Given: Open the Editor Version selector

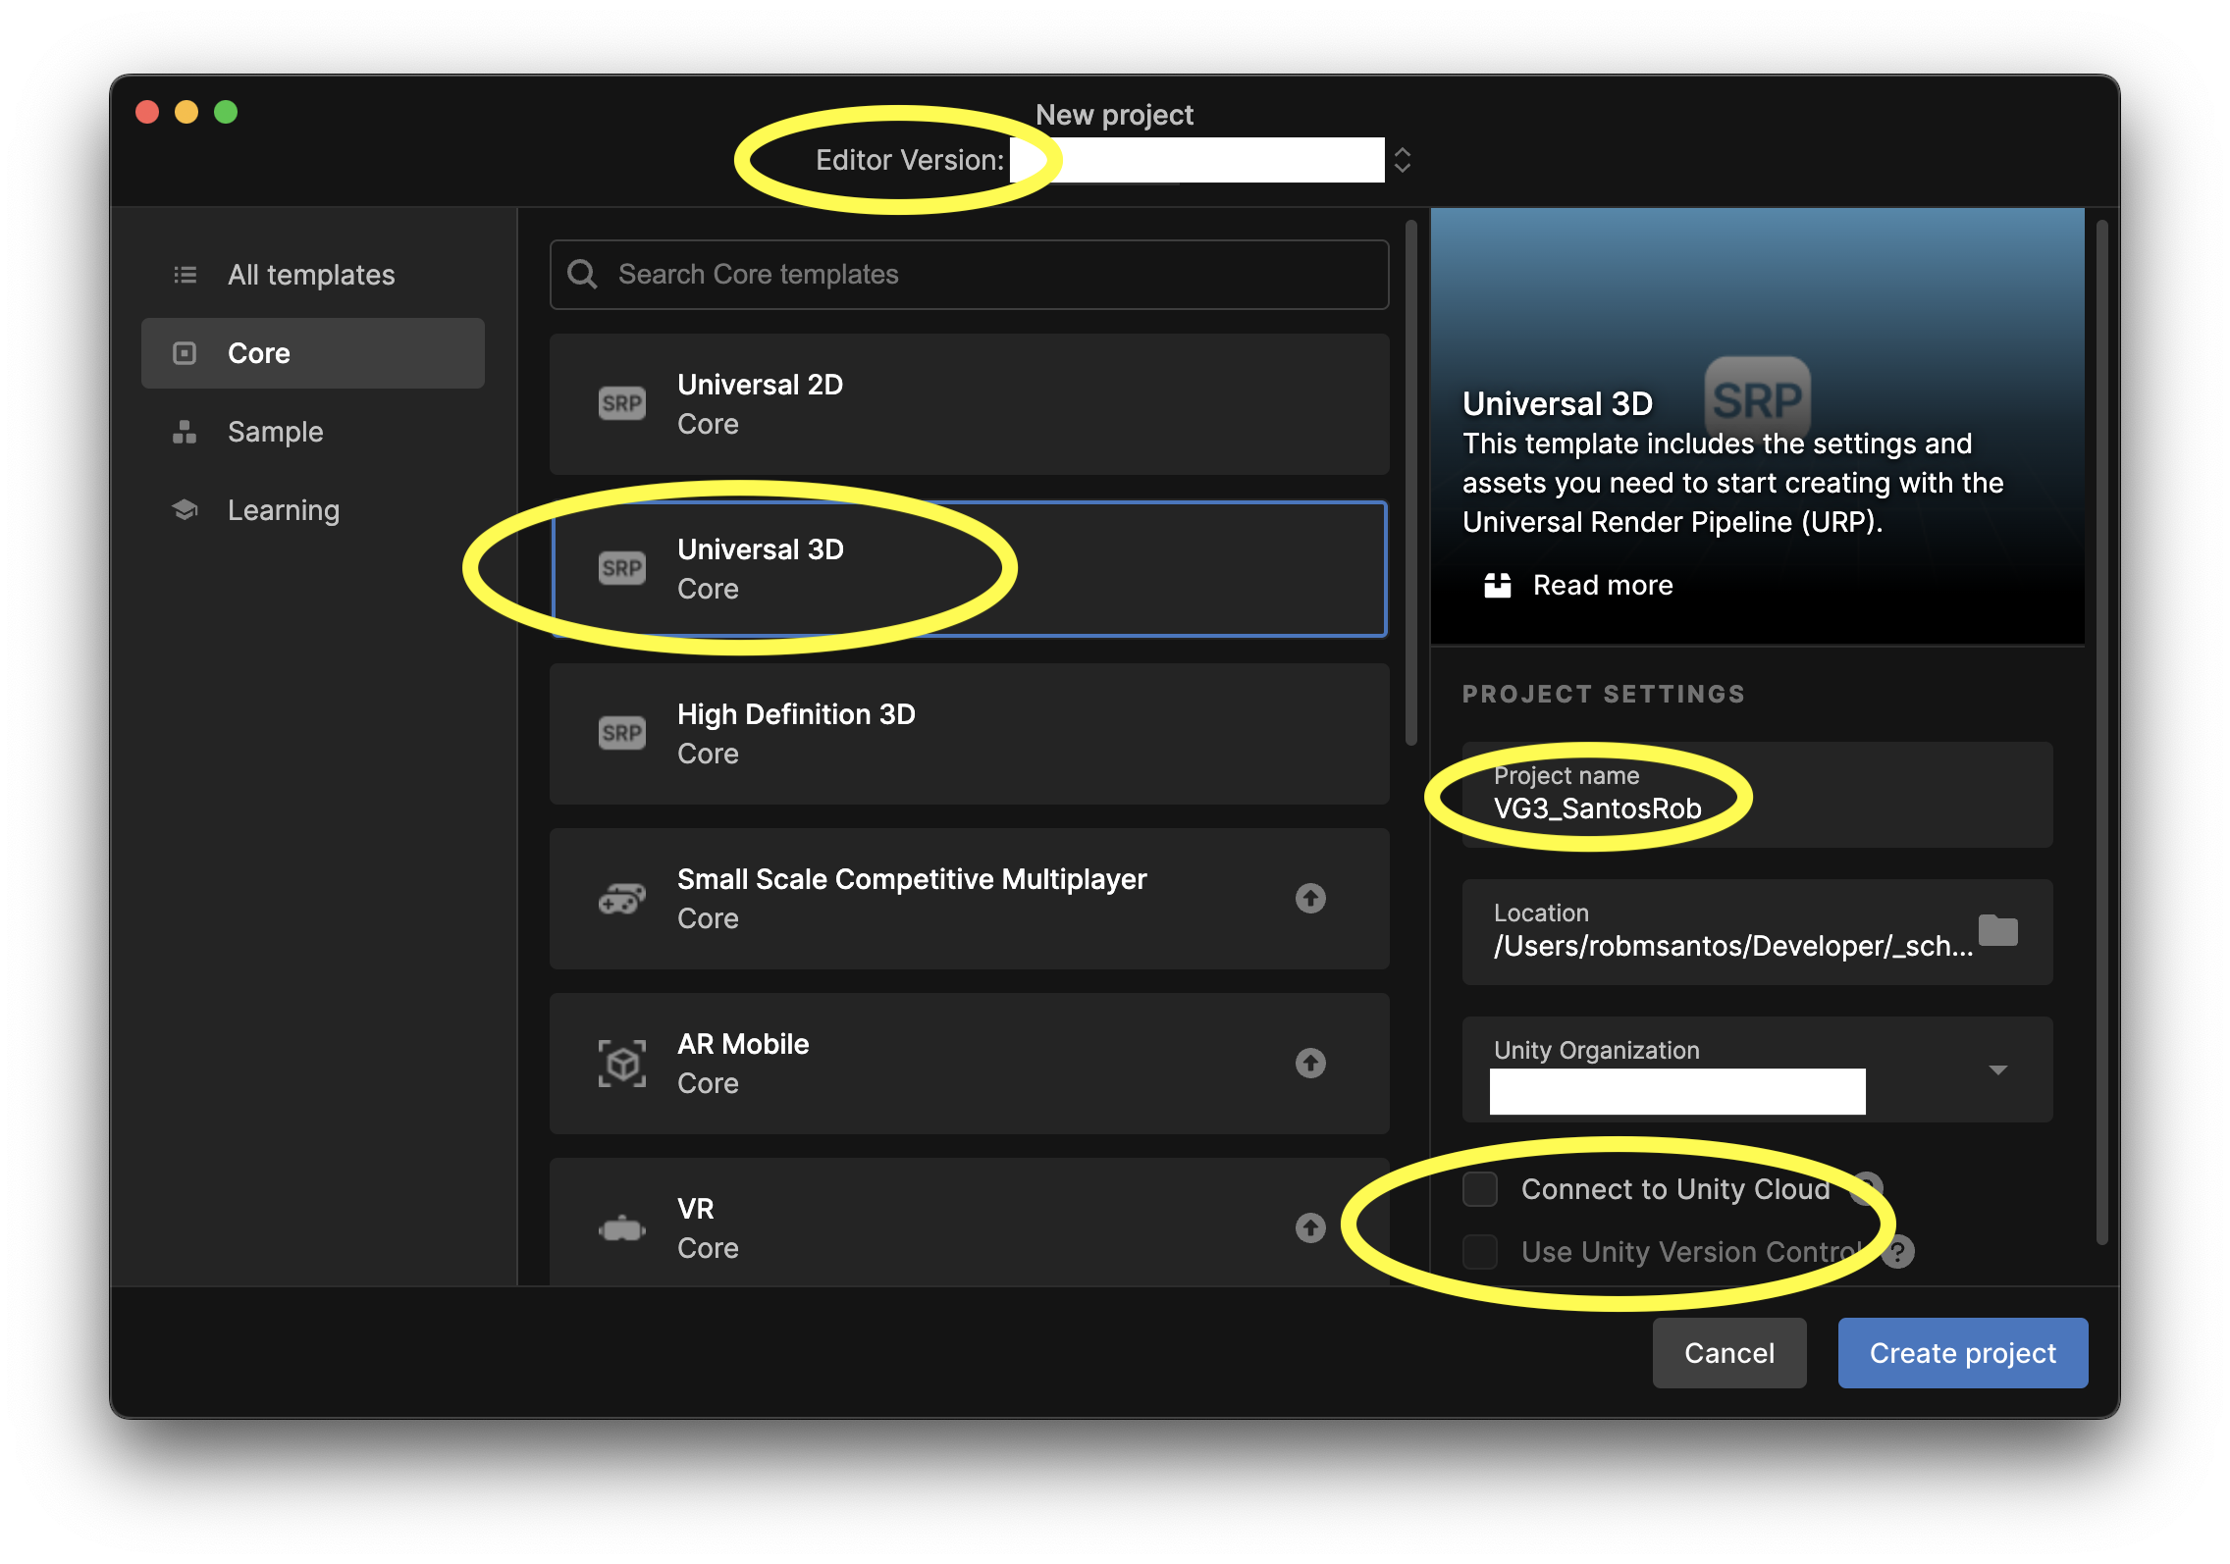Looking at the screenshot, I should point(1403,160).
